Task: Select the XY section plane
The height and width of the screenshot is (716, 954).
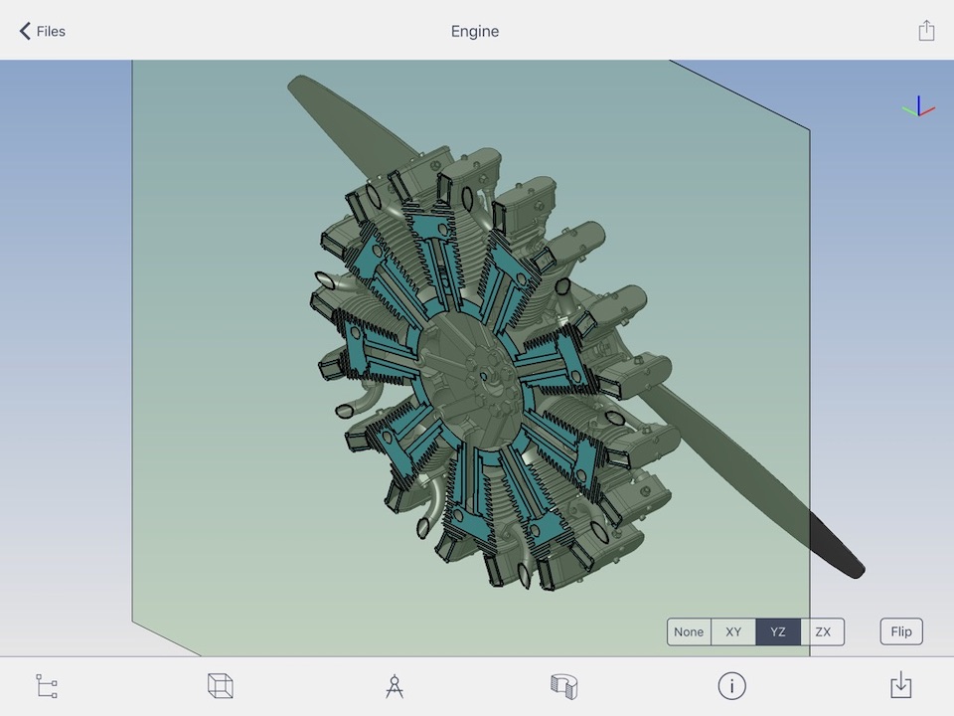Action: (733, 632)
